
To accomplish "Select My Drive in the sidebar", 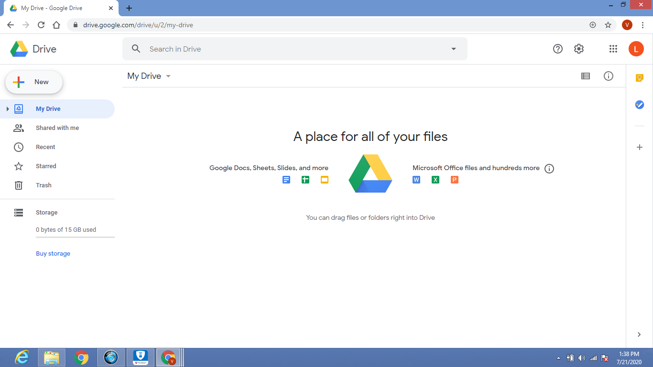I will pyautogui.click(x=57, y=109).
